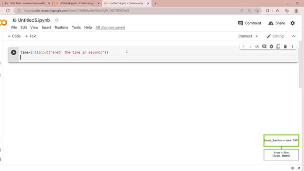The width and height of the screenshot is (304, 171).
Task: Click the Colab logo
Action: [3, 23]
